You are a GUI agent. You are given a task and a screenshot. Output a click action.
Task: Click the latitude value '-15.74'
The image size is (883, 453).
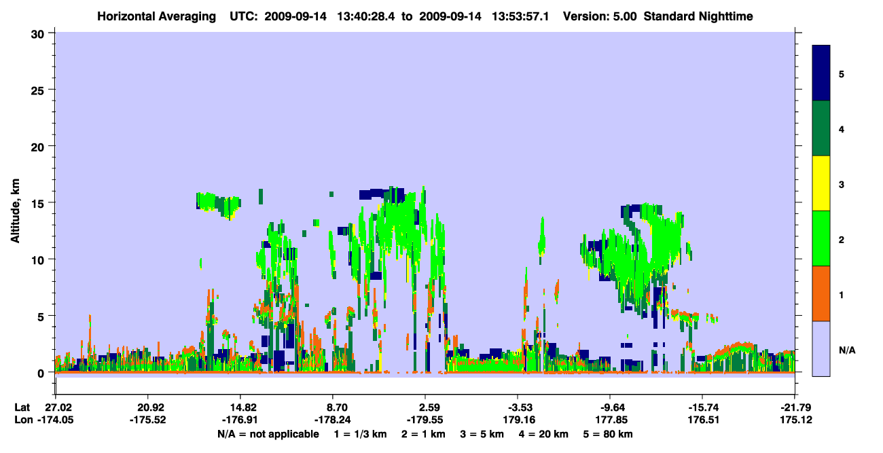tap(702, 407)
